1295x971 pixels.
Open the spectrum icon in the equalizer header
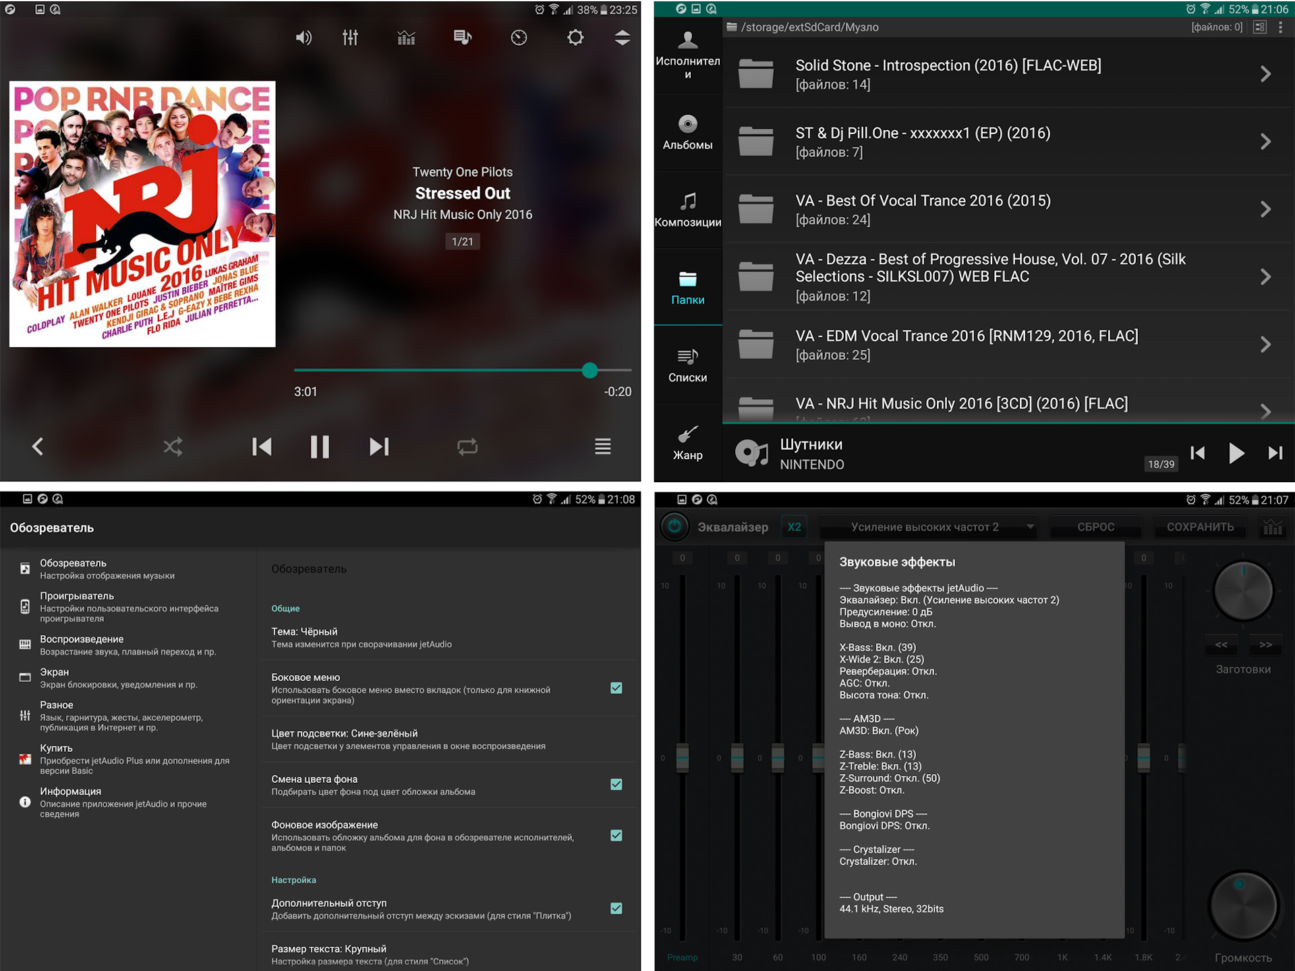1272,527
